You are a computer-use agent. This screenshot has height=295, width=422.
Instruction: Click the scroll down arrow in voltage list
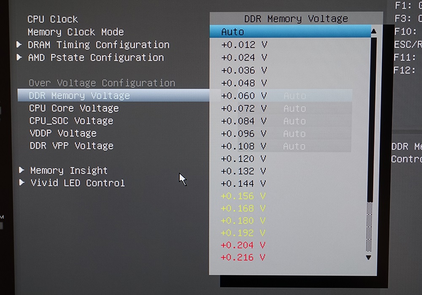(x=369, y=257)
